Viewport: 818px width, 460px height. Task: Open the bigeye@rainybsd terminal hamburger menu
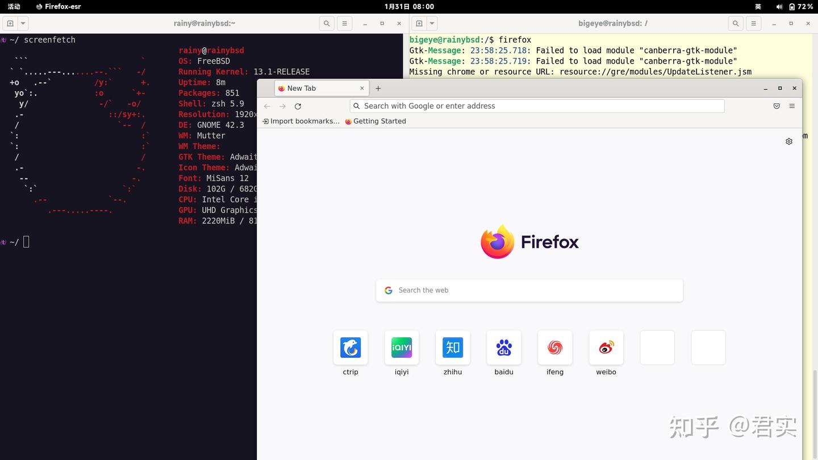click(x=753, y=23)
